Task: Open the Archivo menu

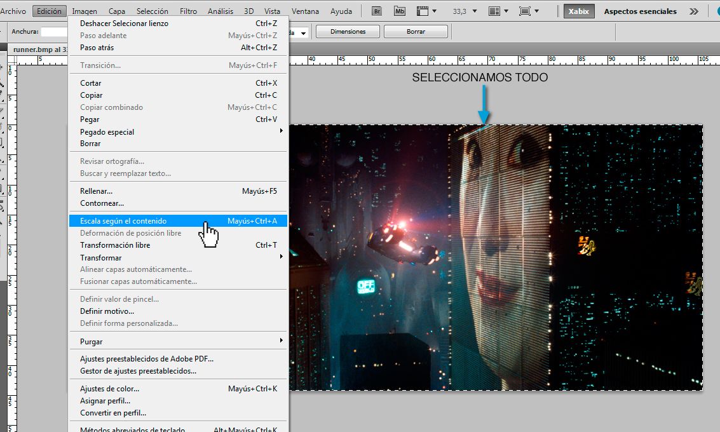Action: pyautogui.click(x=13, y=11)
